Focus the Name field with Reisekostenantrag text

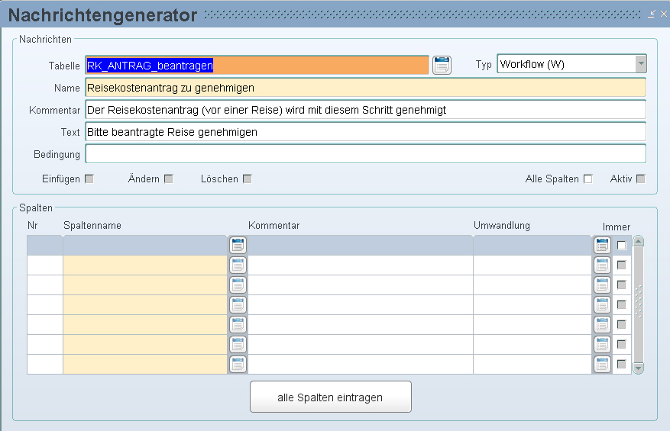(365, 88)
